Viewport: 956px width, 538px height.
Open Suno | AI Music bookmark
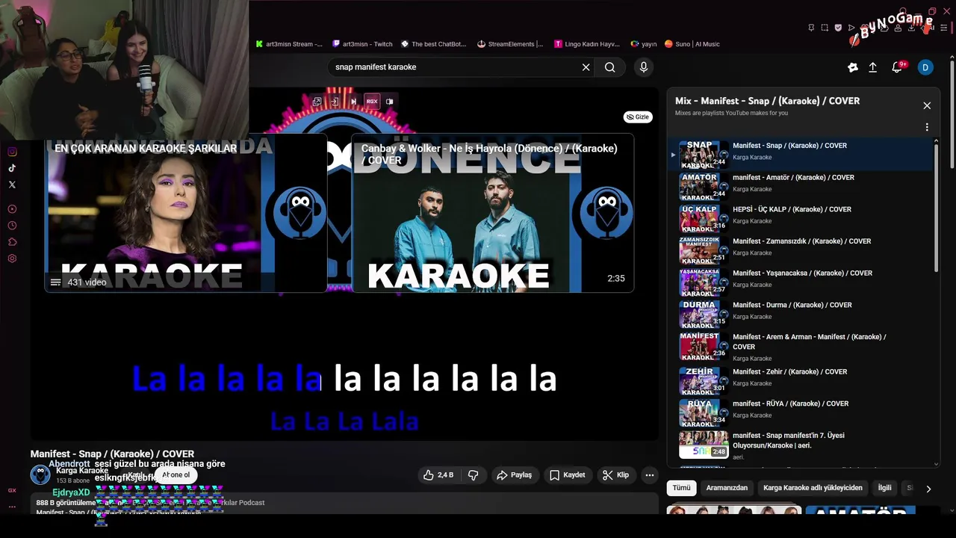coord(692,44)
